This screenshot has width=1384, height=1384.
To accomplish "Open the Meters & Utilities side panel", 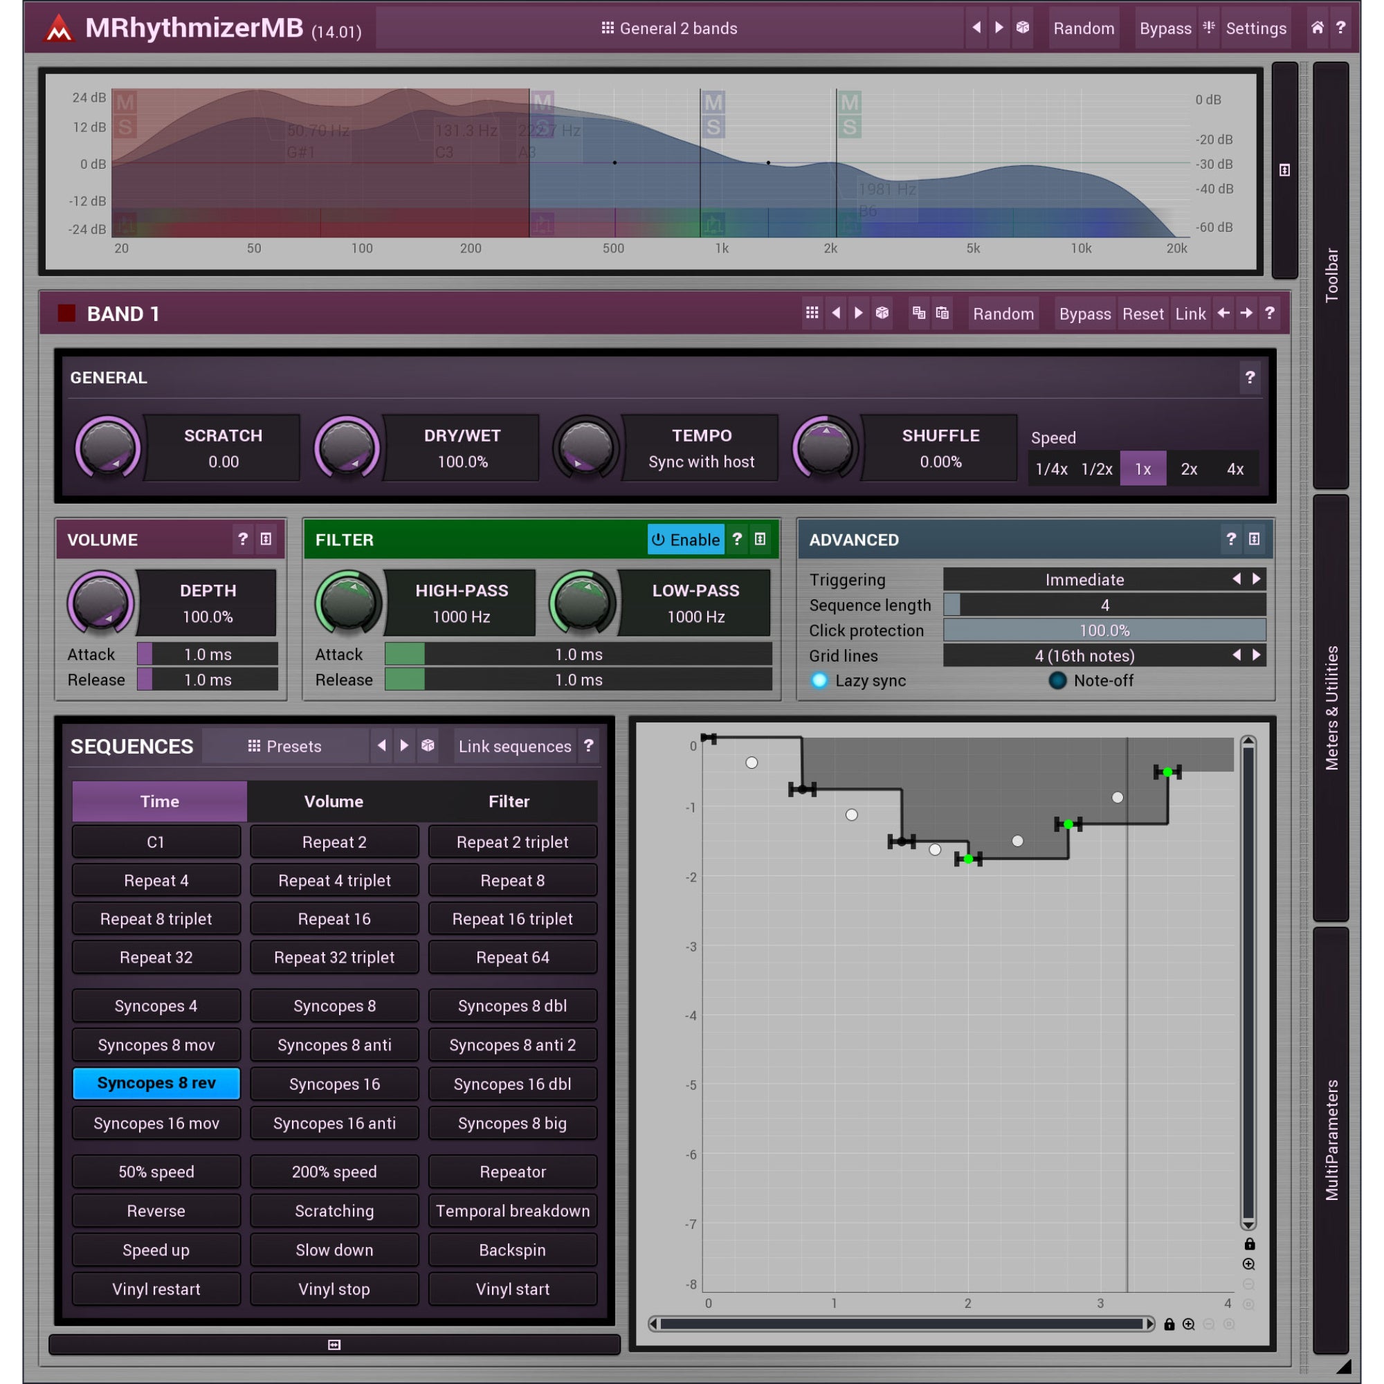I will pos(1331,708).
